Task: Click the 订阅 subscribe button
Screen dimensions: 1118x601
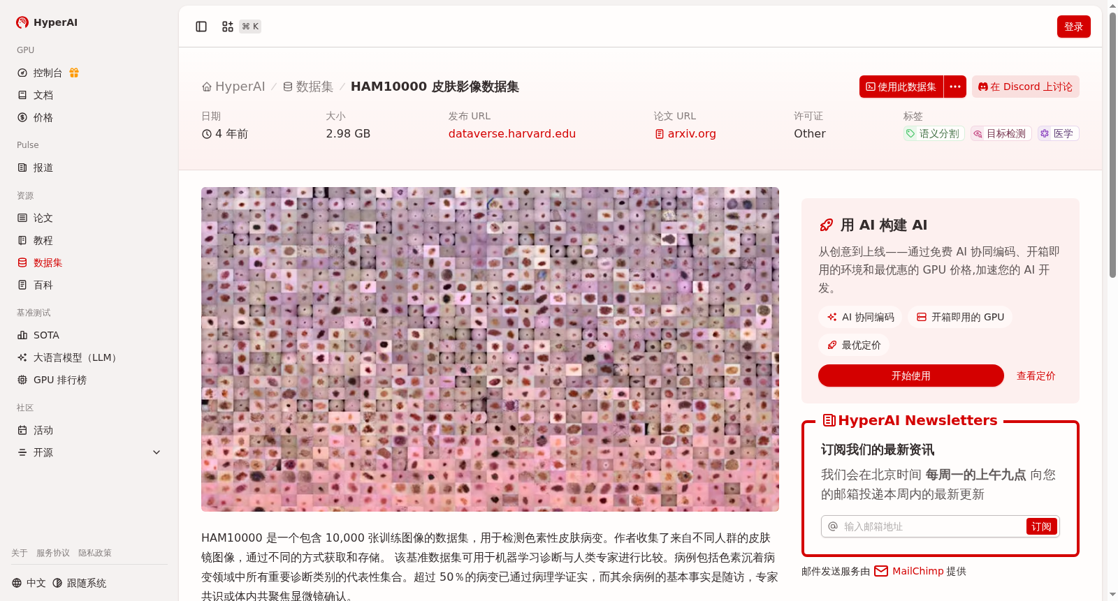Action: [1041, 526]
